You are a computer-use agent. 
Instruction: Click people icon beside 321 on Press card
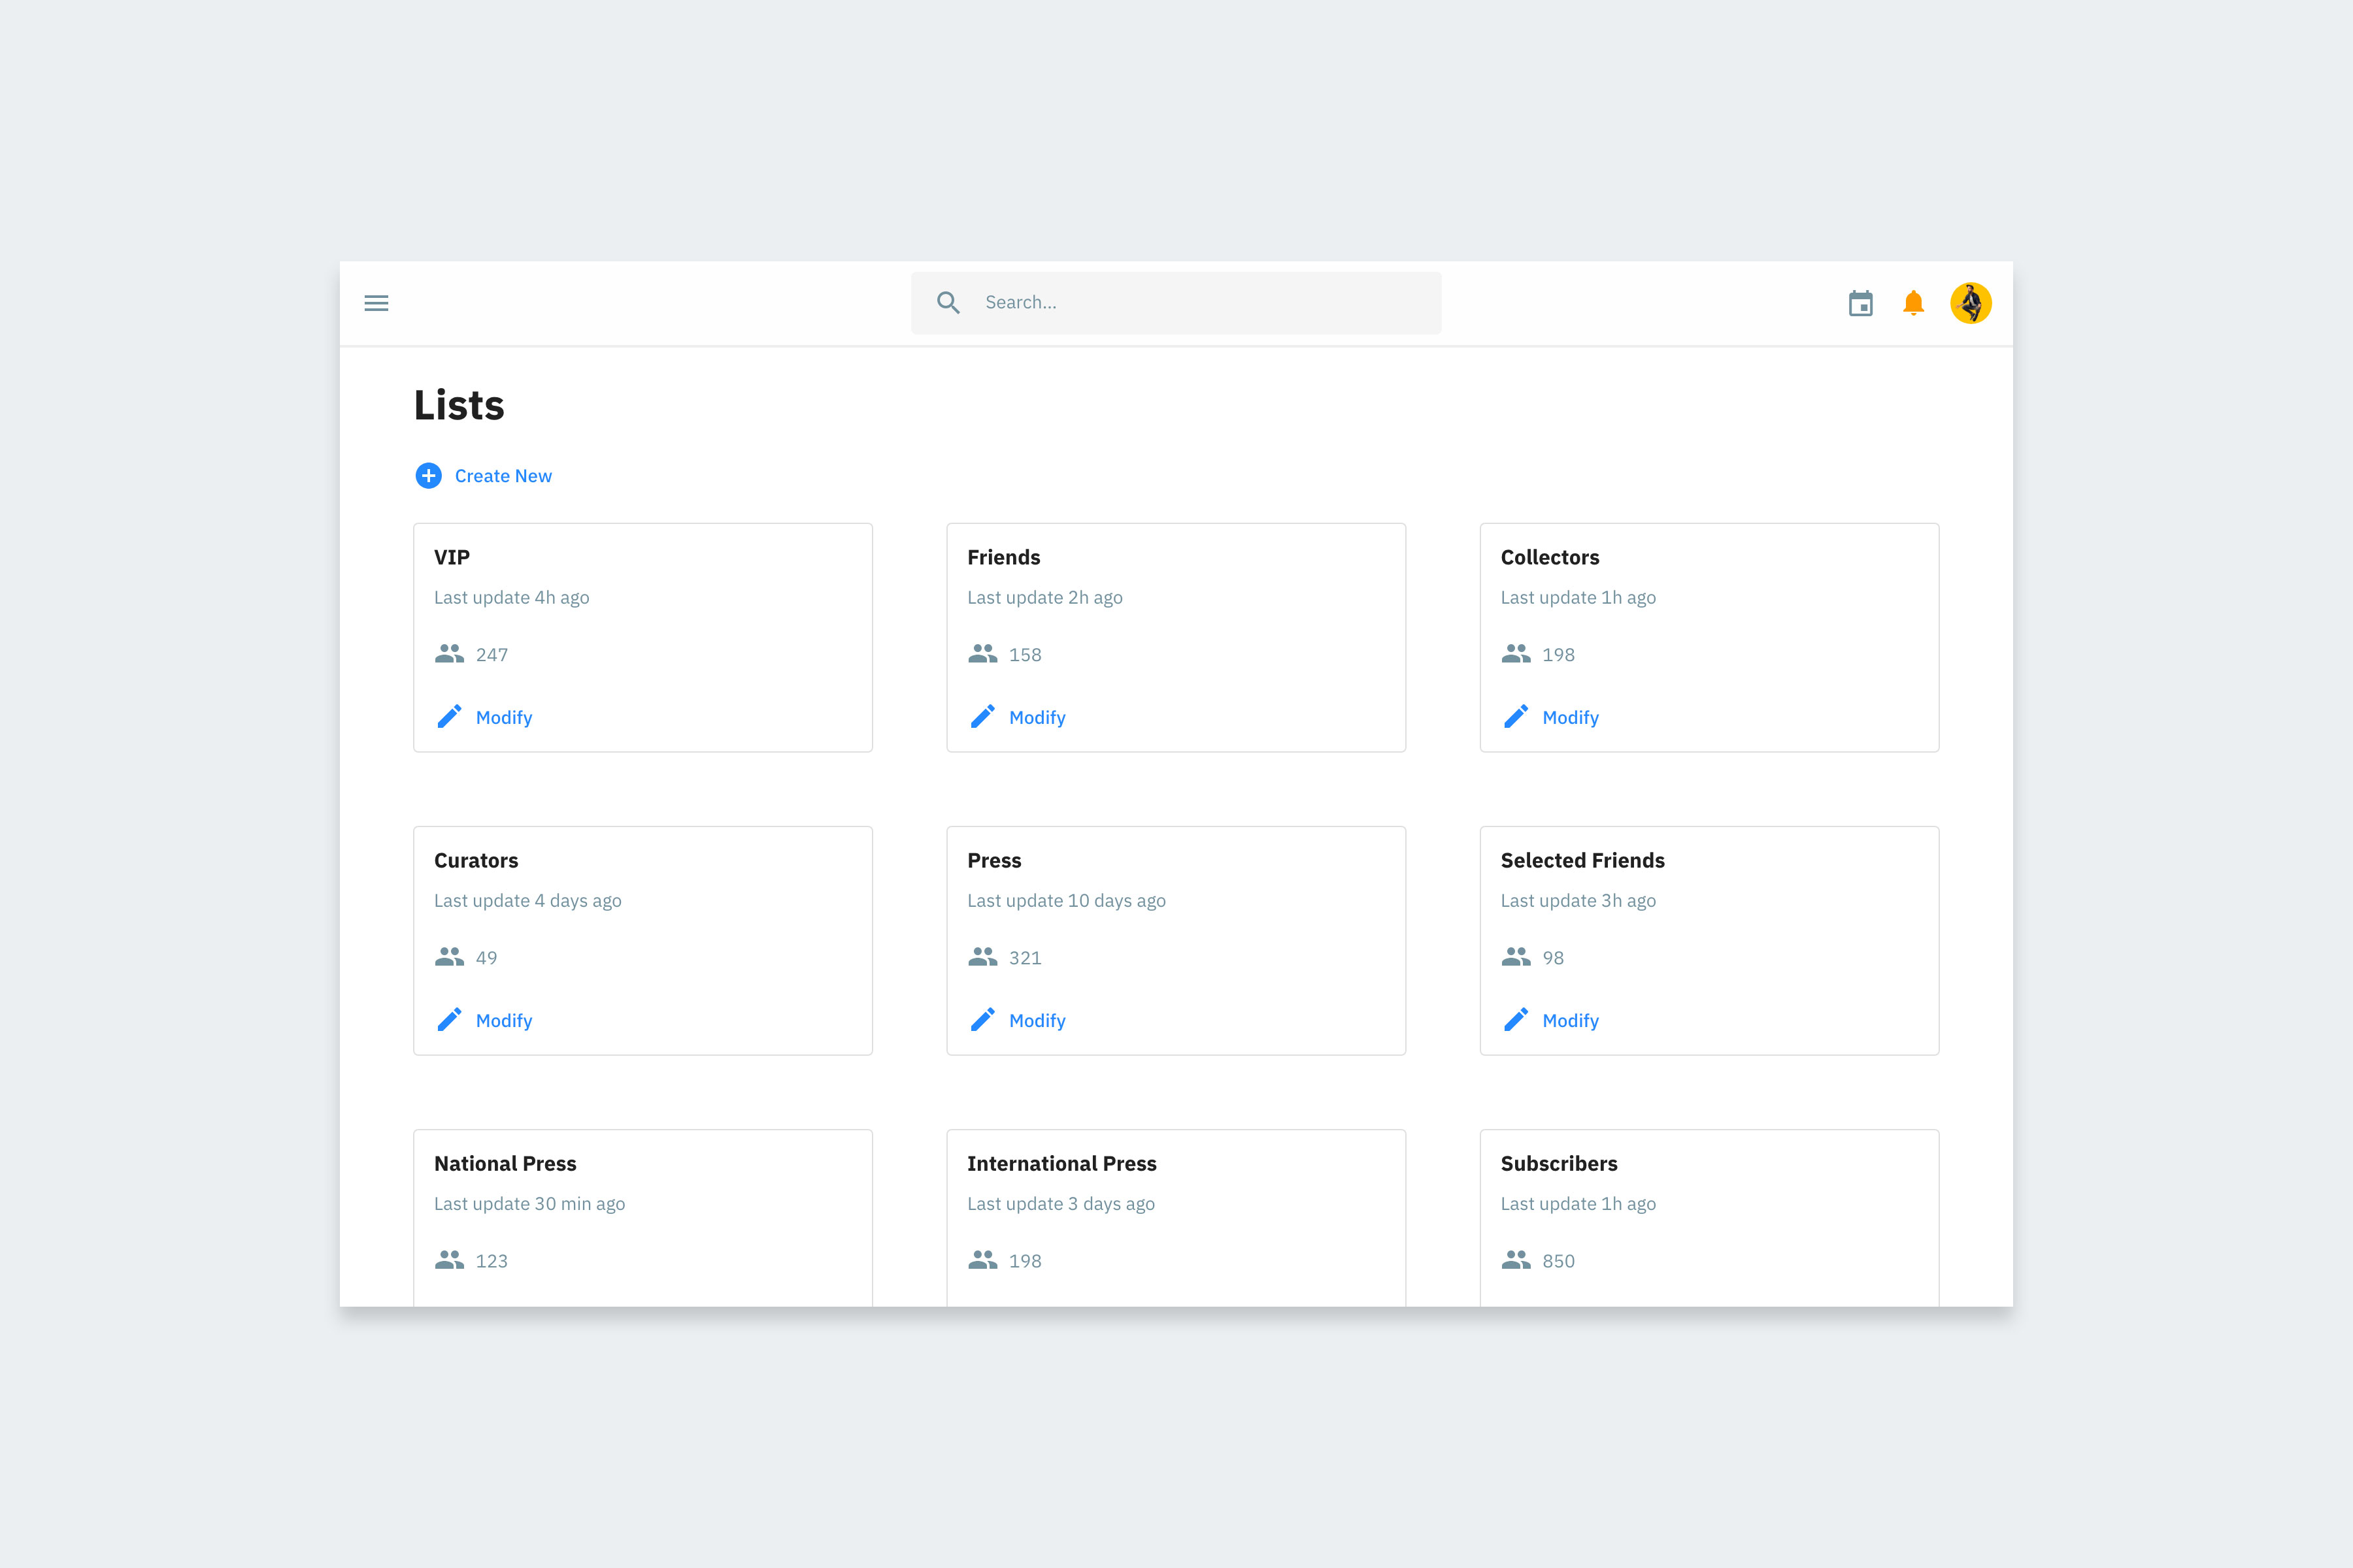coord(982,957)
